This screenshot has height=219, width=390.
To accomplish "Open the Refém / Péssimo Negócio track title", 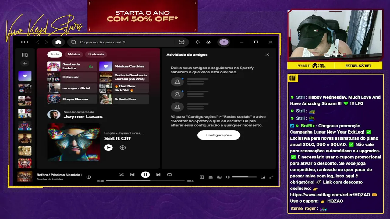I will pos(59,175).
